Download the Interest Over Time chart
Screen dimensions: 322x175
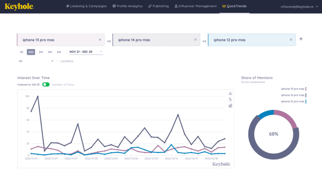click(x=230, y=93)
